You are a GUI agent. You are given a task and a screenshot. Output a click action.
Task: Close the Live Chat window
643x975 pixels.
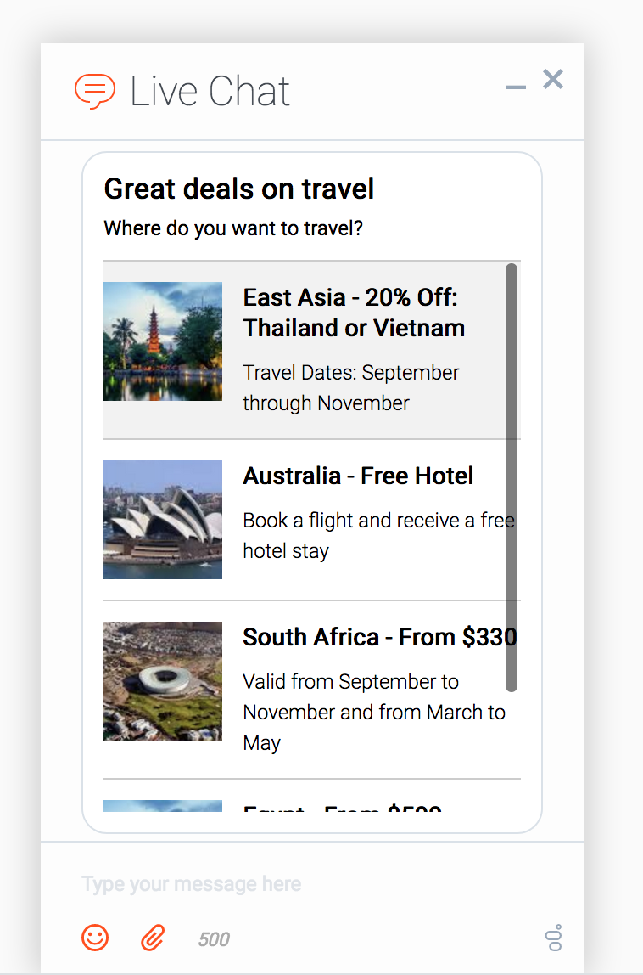pos(553,79)
